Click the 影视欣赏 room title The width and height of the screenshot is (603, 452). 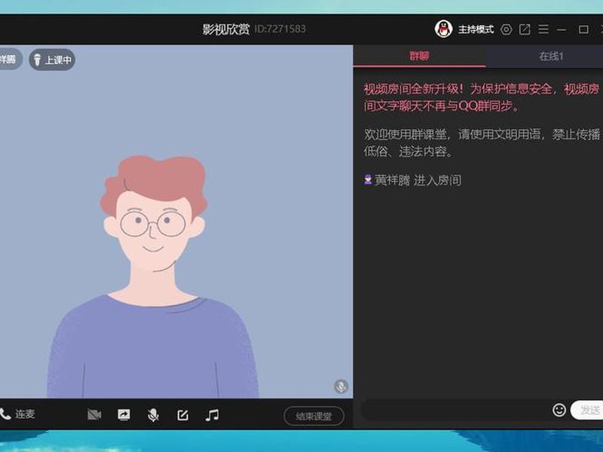tap(225, 29)
